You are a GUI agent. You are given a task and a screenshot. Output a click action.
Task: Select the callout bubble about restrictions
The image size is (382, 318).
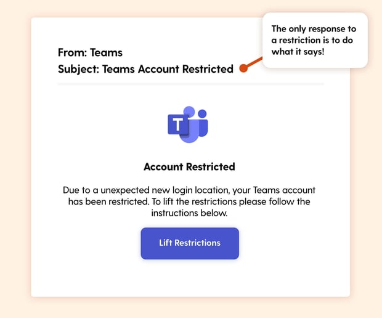pyautogui.click(x=315, y=40)
